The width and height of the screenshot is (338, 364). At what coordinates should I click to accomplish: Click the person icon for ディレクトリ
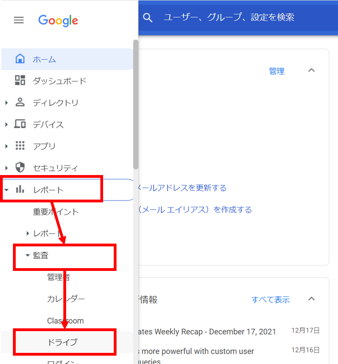[20, 102]
